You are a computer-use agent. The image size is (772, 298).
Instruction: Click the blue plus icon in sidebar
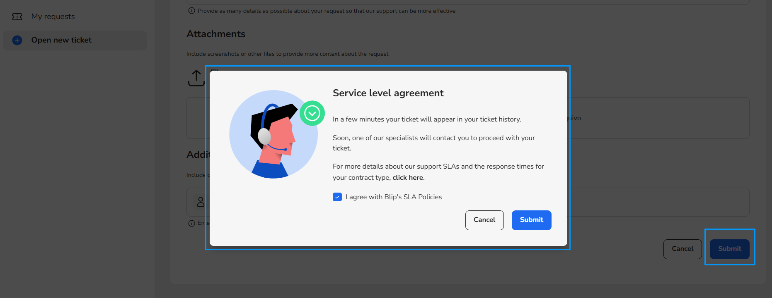click(x=17, y=40)
